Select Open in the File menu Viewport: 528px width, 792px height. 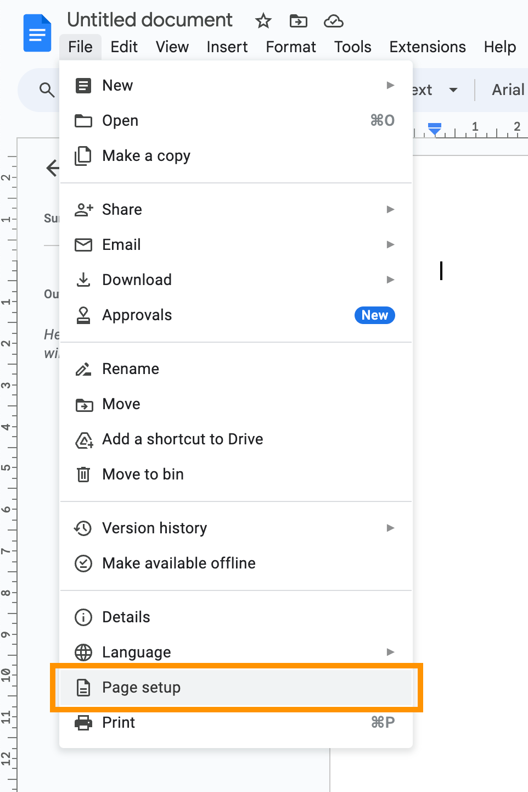[236, 121]
